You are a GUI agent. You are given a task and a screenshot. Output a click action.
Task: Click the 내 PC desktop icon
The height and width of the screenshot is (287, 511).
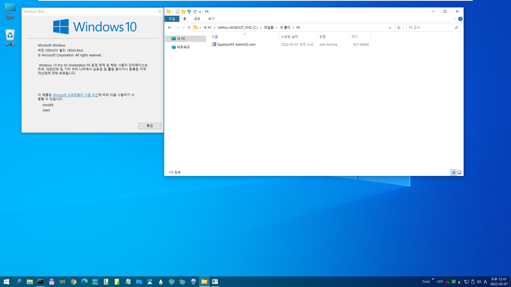(10, 11)
